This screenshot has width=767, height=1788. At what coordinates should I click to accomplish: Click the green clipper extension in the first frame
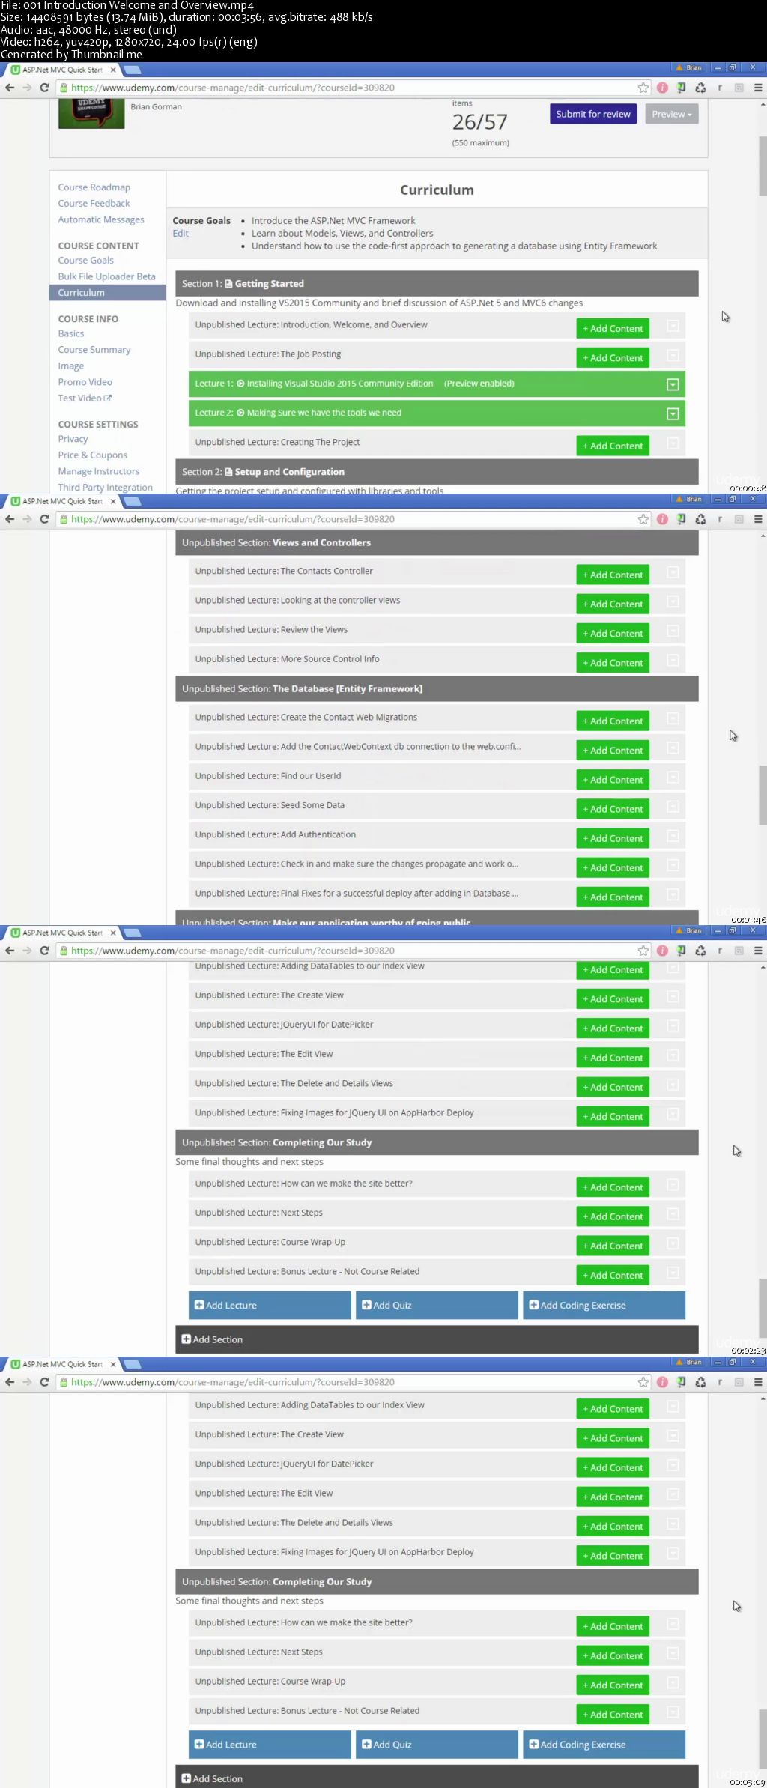coord(681,88)
